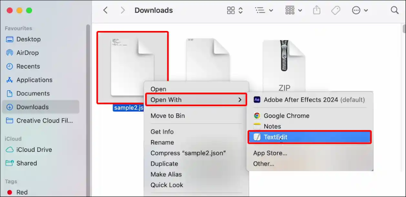406x197 pixels.
Task: Click the Google Chrome app icon
Action: pyautogui.click(x=257, y=116)
